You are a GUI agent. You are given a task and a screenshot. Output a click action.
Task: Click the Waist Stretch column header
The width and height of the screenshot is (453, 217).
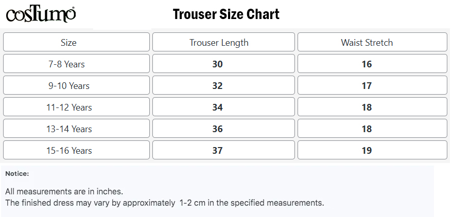pyautogui.click(x=372, y=42)
